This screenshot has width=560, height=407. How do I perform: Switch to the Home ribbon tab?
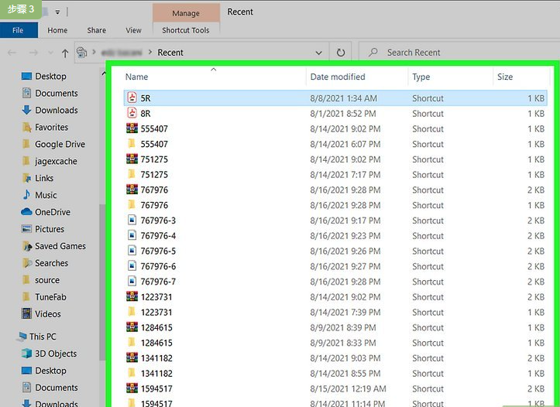57,30
